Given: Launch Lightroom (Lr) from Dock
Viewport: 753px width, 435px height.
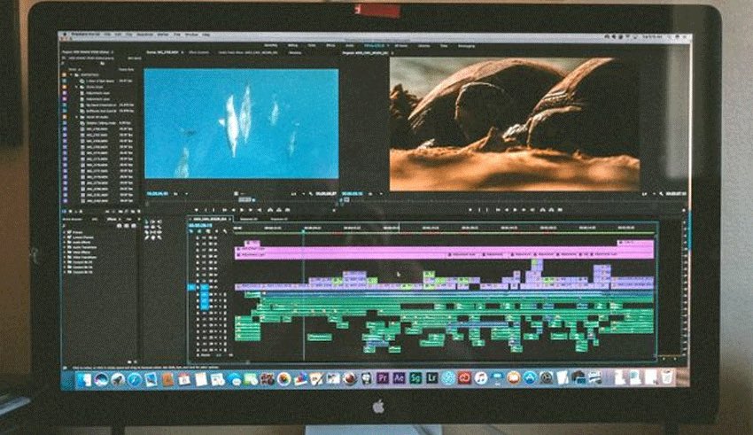Looking at the screenshot, I should point(432,378).
